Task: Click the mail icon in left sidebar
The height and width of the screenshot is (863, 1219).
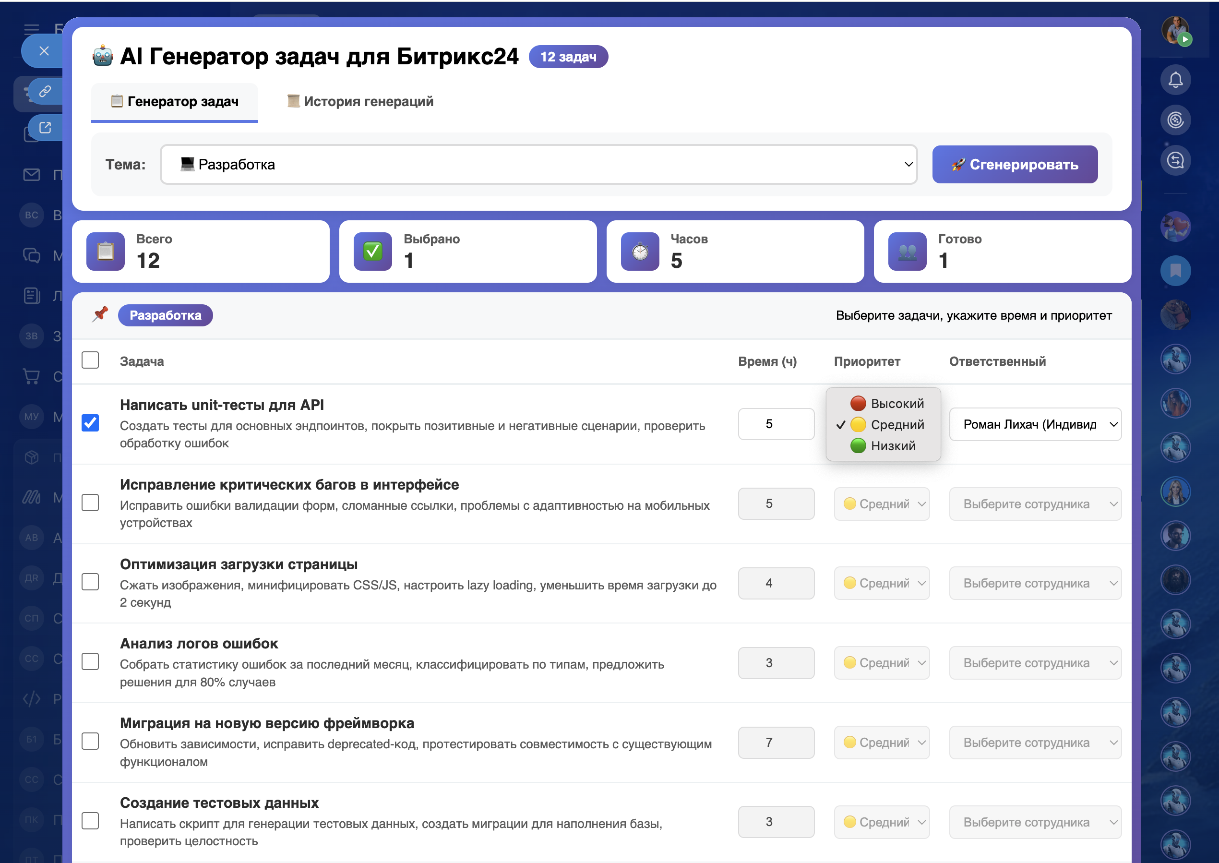Action: pos(31,174)
